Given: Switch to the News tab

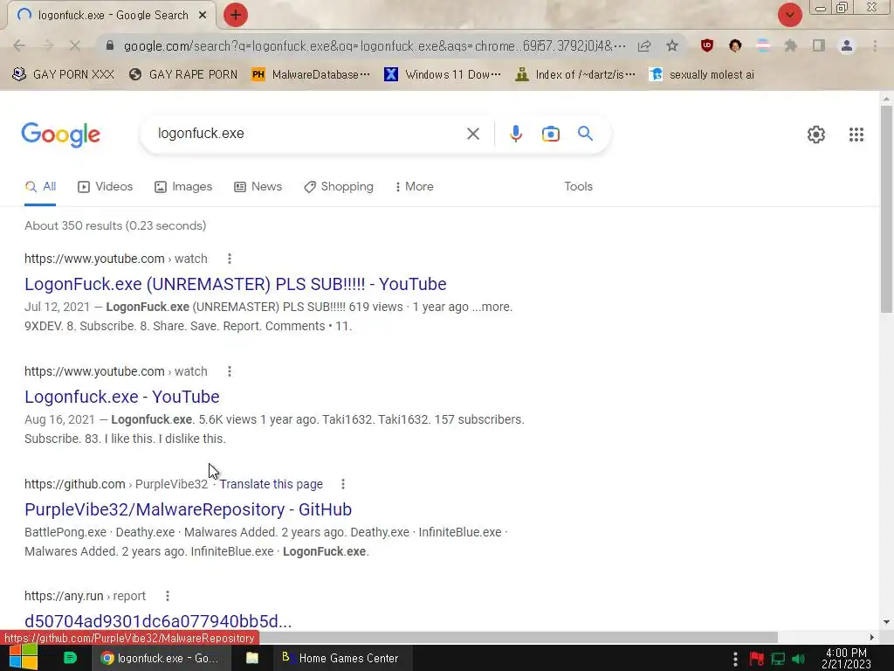Looking at the screenshot, I should (258, 187).
